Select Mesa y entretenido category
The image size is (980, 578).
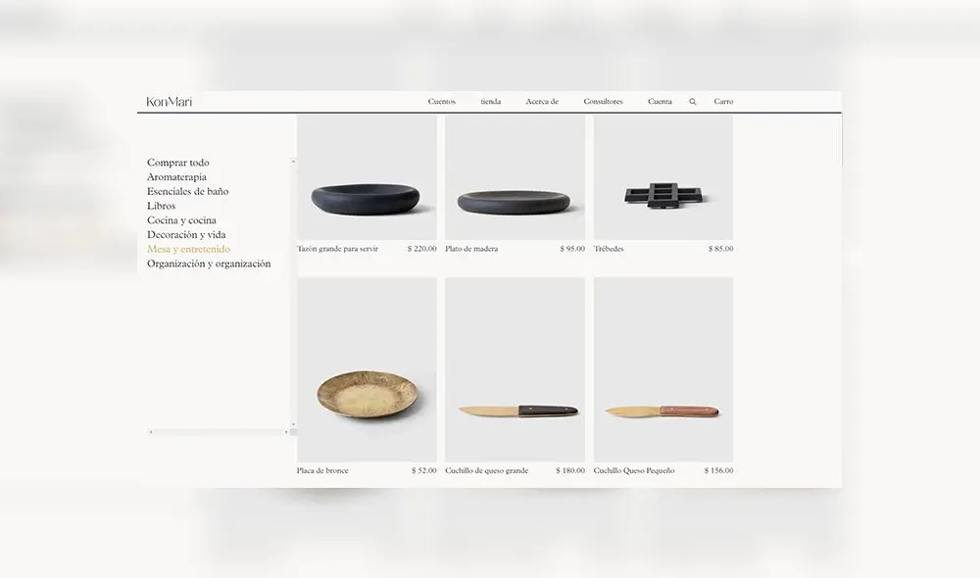click(x=189, y=249)
